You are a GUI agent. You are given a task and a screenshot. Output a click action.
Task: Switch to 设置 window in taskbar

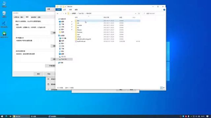39,116
